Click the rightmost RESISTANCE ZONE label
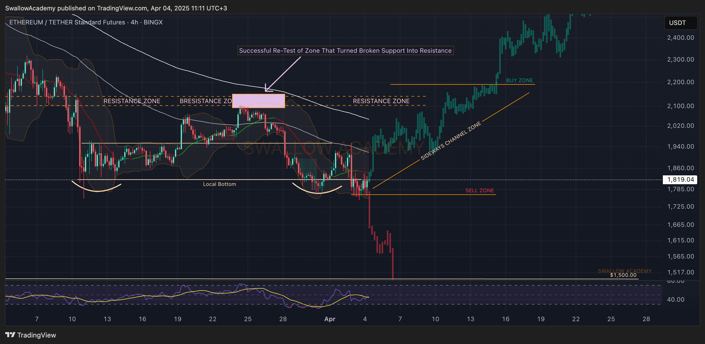This screenshot has height=344, width=705. click(x=381, y=101)
